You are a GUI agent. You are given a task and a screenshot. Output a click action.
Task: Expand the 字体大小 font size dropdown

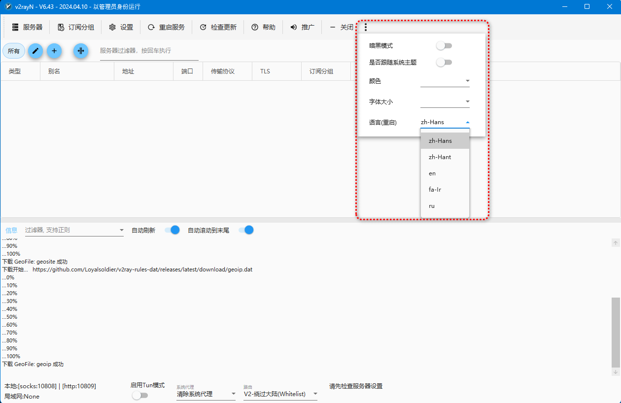click(x=445, y=102)
